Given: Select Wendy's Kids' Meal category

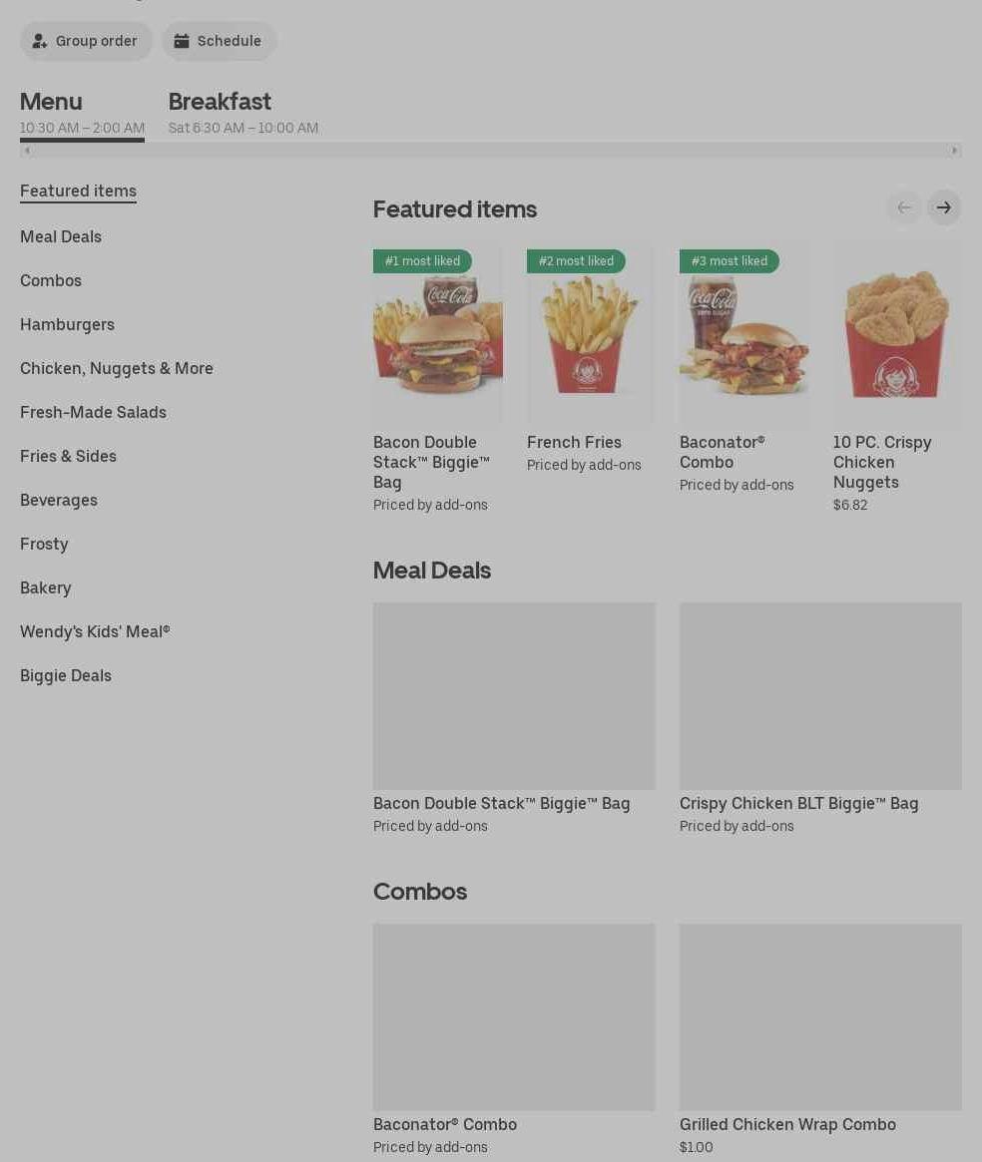Looking at the screenshot, I should (95, 632).
